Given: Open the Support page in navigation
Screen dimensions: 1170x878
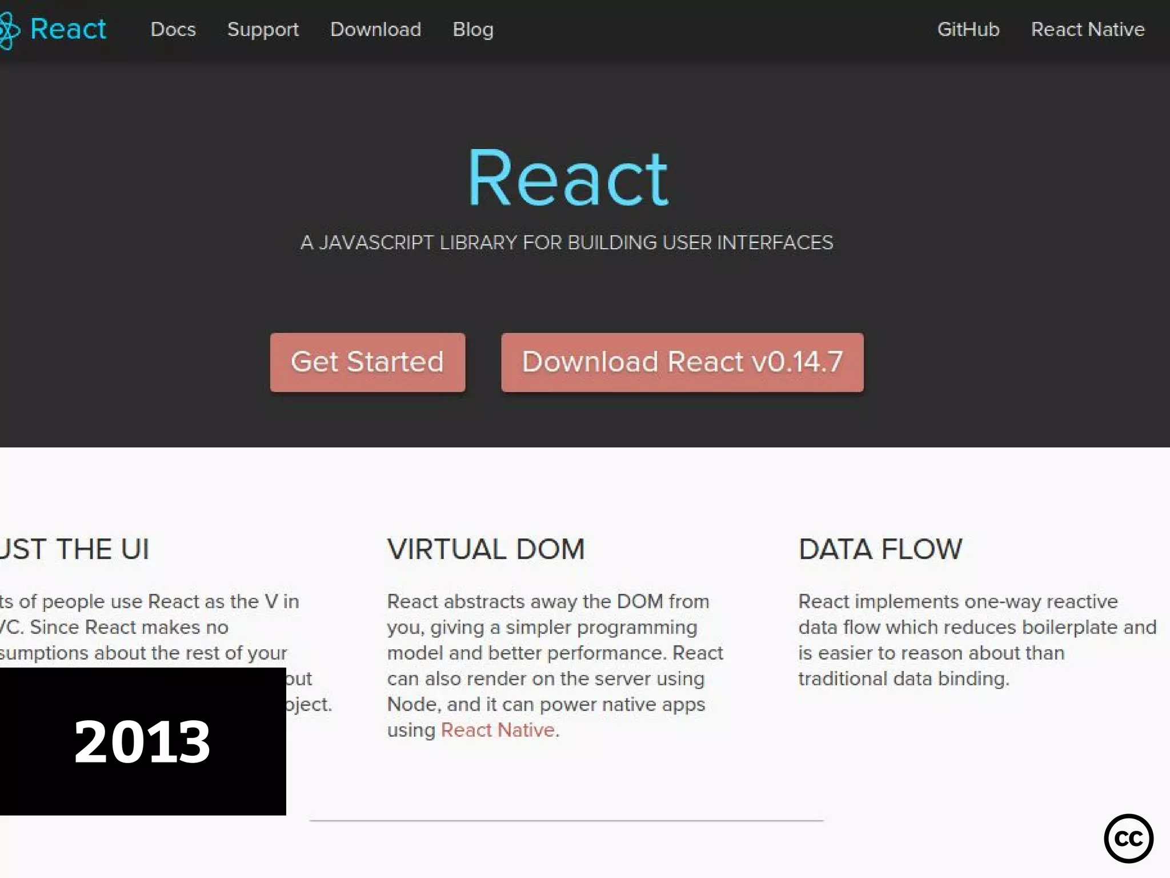Looking at the screenshot, I should click(x=263, y=29).
